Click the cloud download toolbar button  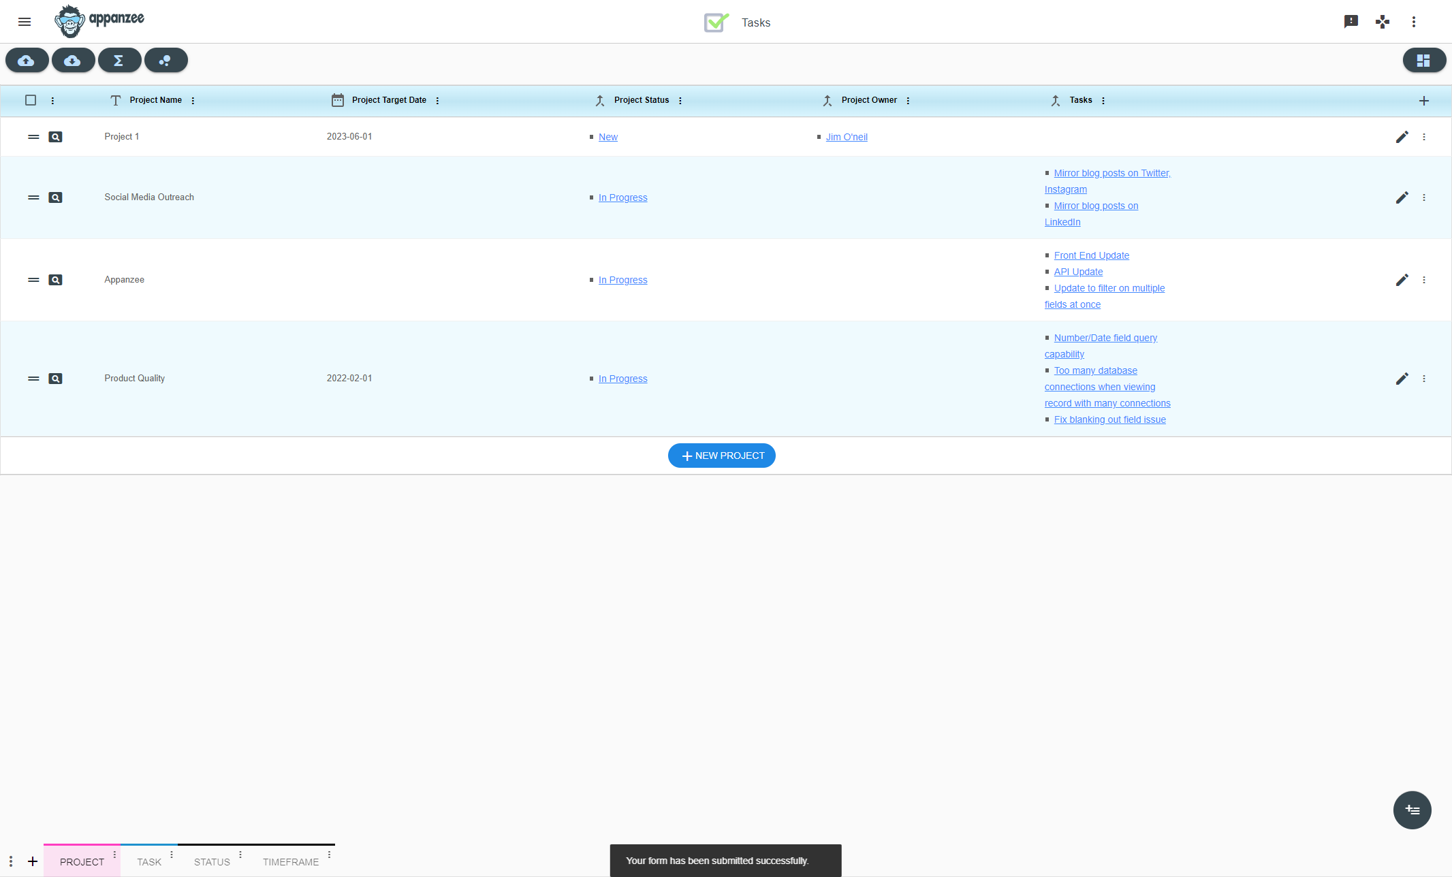(x=73, y=61)
